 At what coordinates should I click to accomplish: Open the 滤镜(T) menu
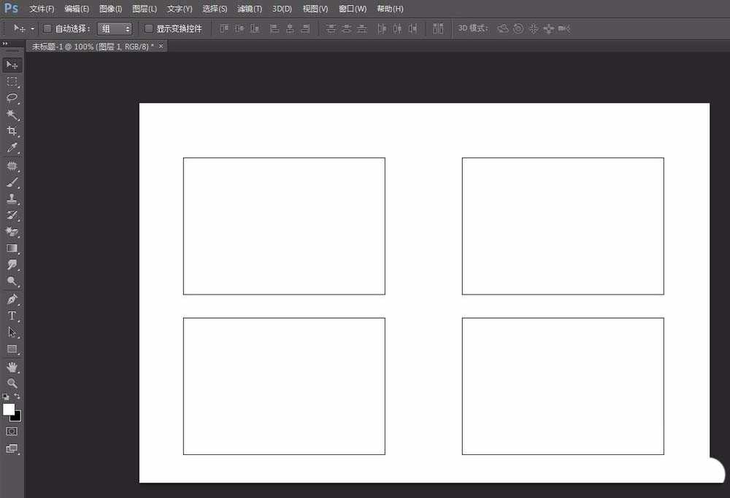point(250,9)
